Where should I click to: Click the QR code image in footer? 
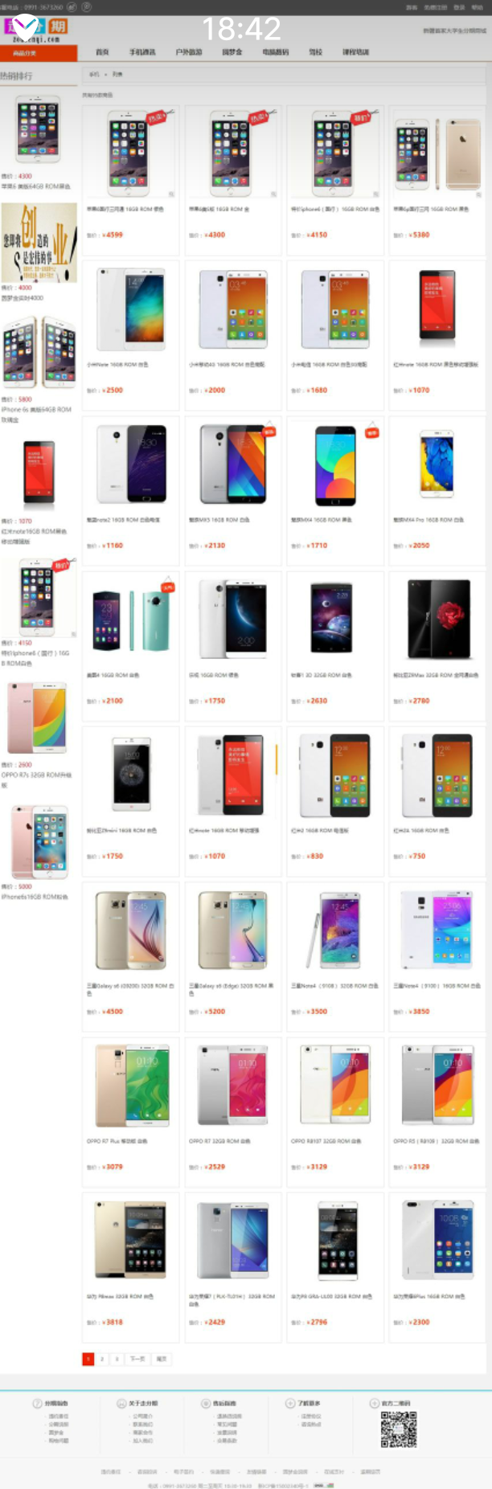click(x=399, y=1430)
